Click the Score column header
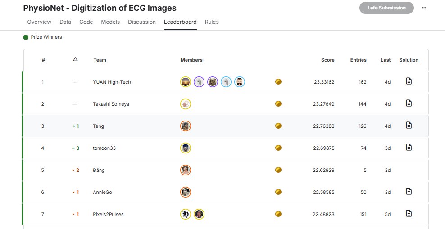The image size is (445, 229). pyautogui.click(x=328, y=60)
